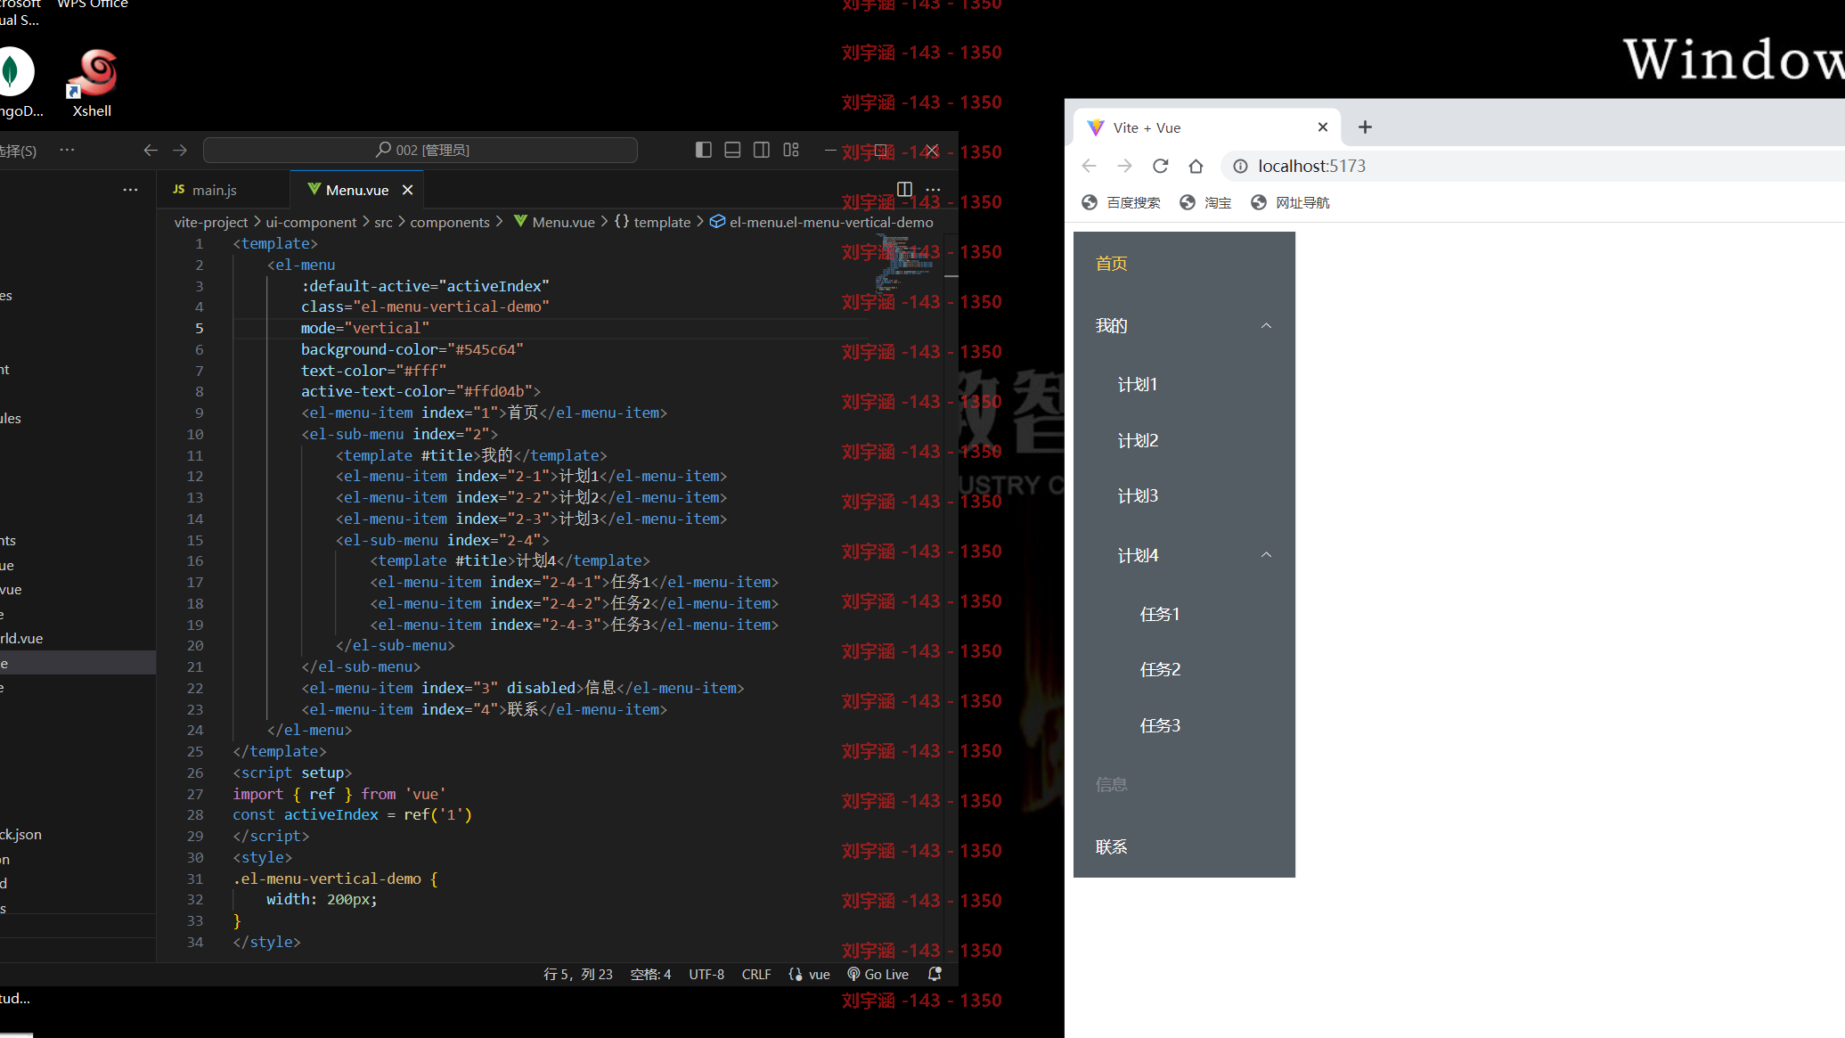Toggle the secondary sidebar layout icon
Screen dimensions: 1845x1038
(762, 150)
